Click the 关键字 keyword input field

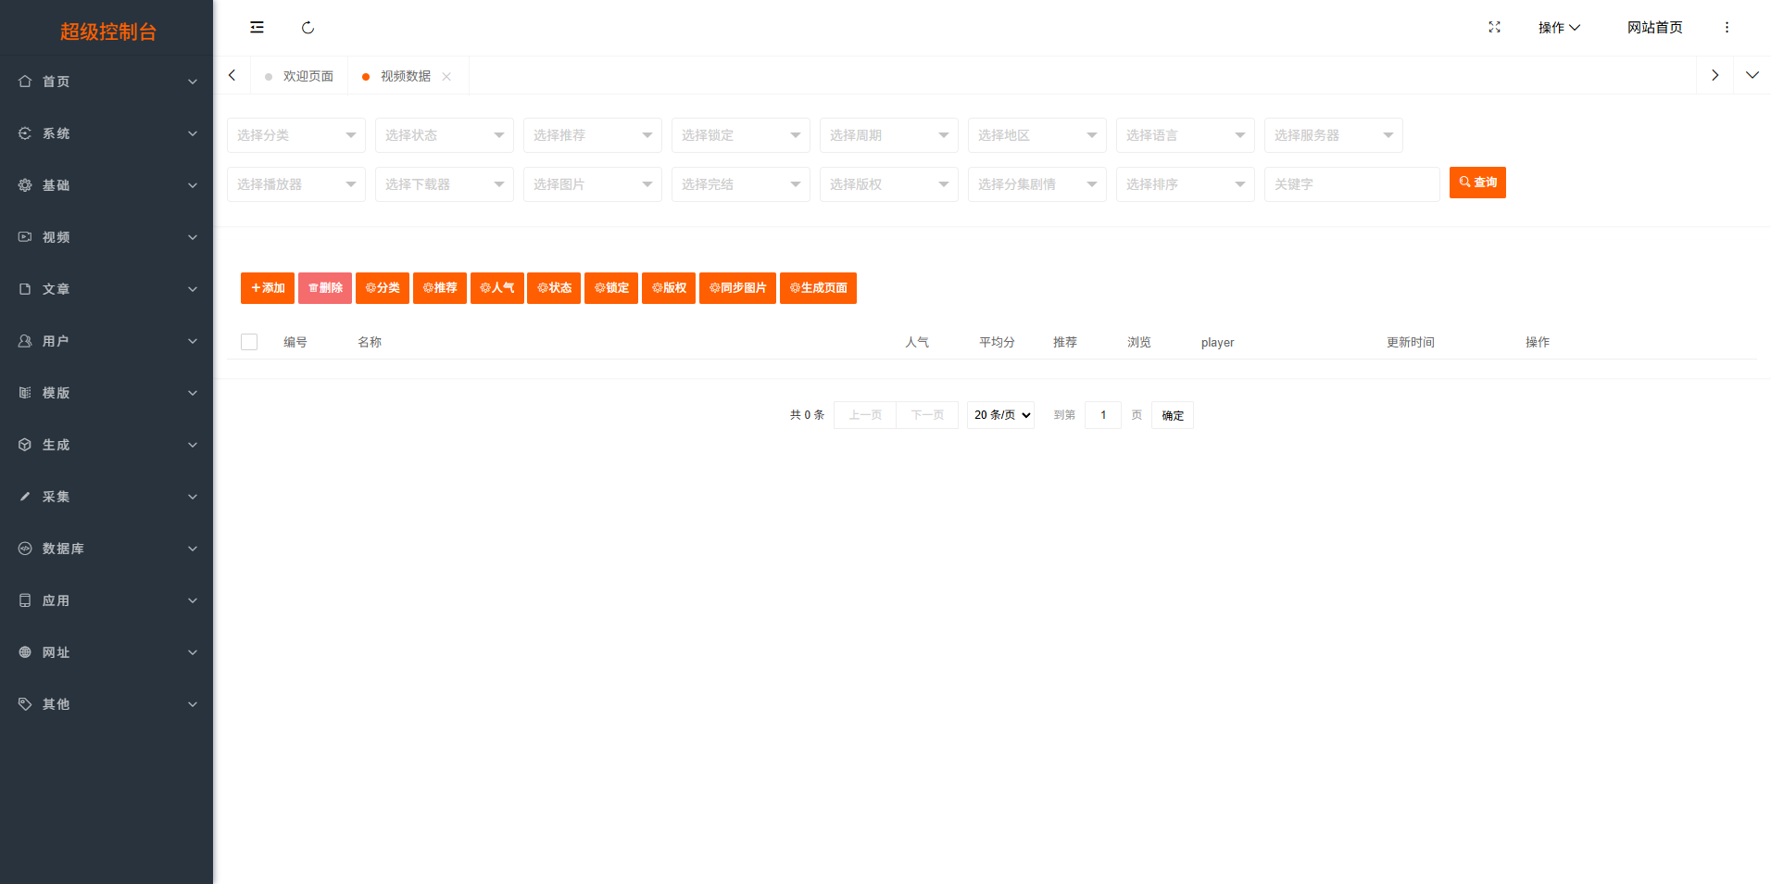pyautogui.click(x=1351, y=184)
